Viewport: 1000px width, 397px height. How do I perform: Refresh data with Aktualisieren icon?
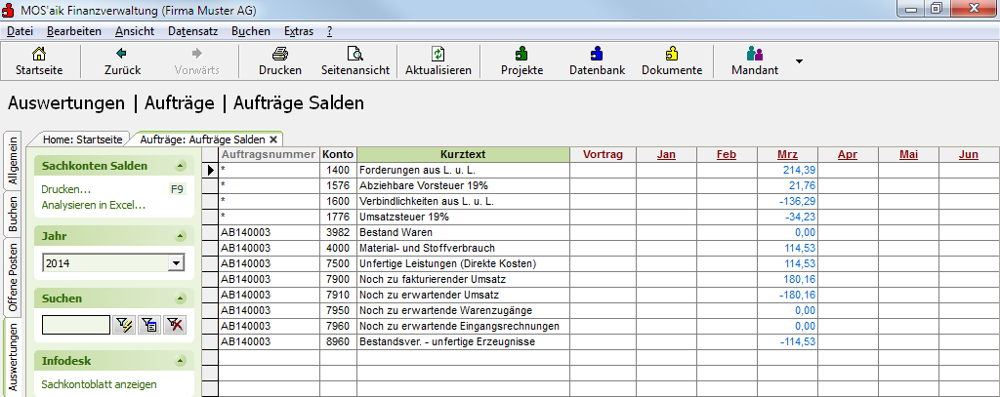(x=438, y=55)
